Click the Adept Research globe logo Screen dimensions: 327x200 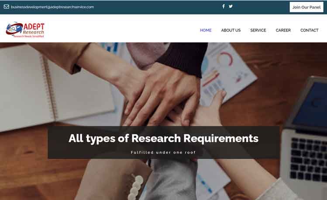[x=14, y=29]
